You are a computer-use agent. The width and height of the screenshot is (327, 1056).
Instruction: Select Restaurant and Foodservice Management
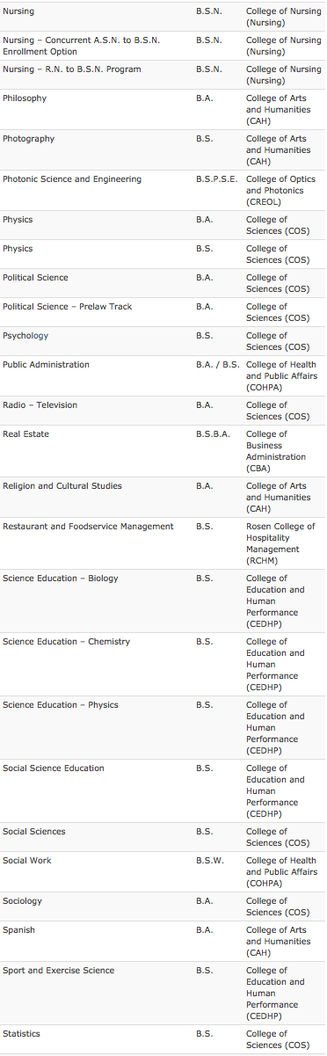click(x=88, y=527)
